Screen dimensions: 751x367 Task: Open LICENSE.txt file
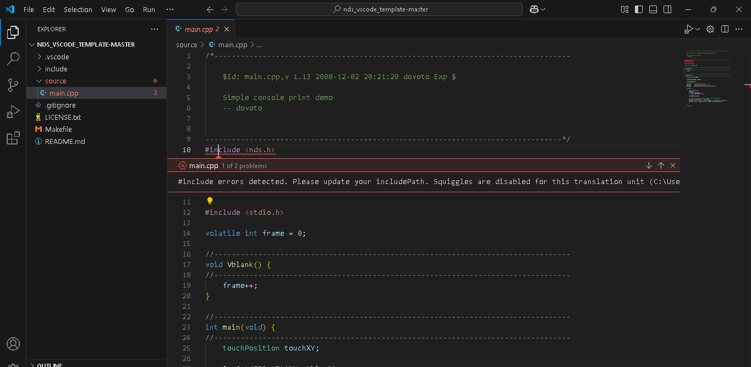click(97, 117)
